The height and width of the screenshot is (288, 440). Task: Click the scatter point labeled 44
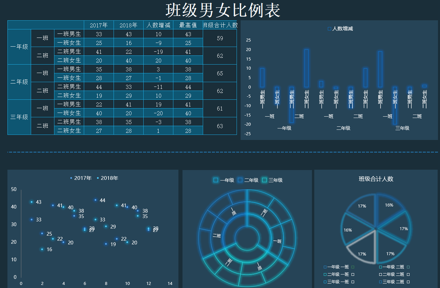click(96, 200)
